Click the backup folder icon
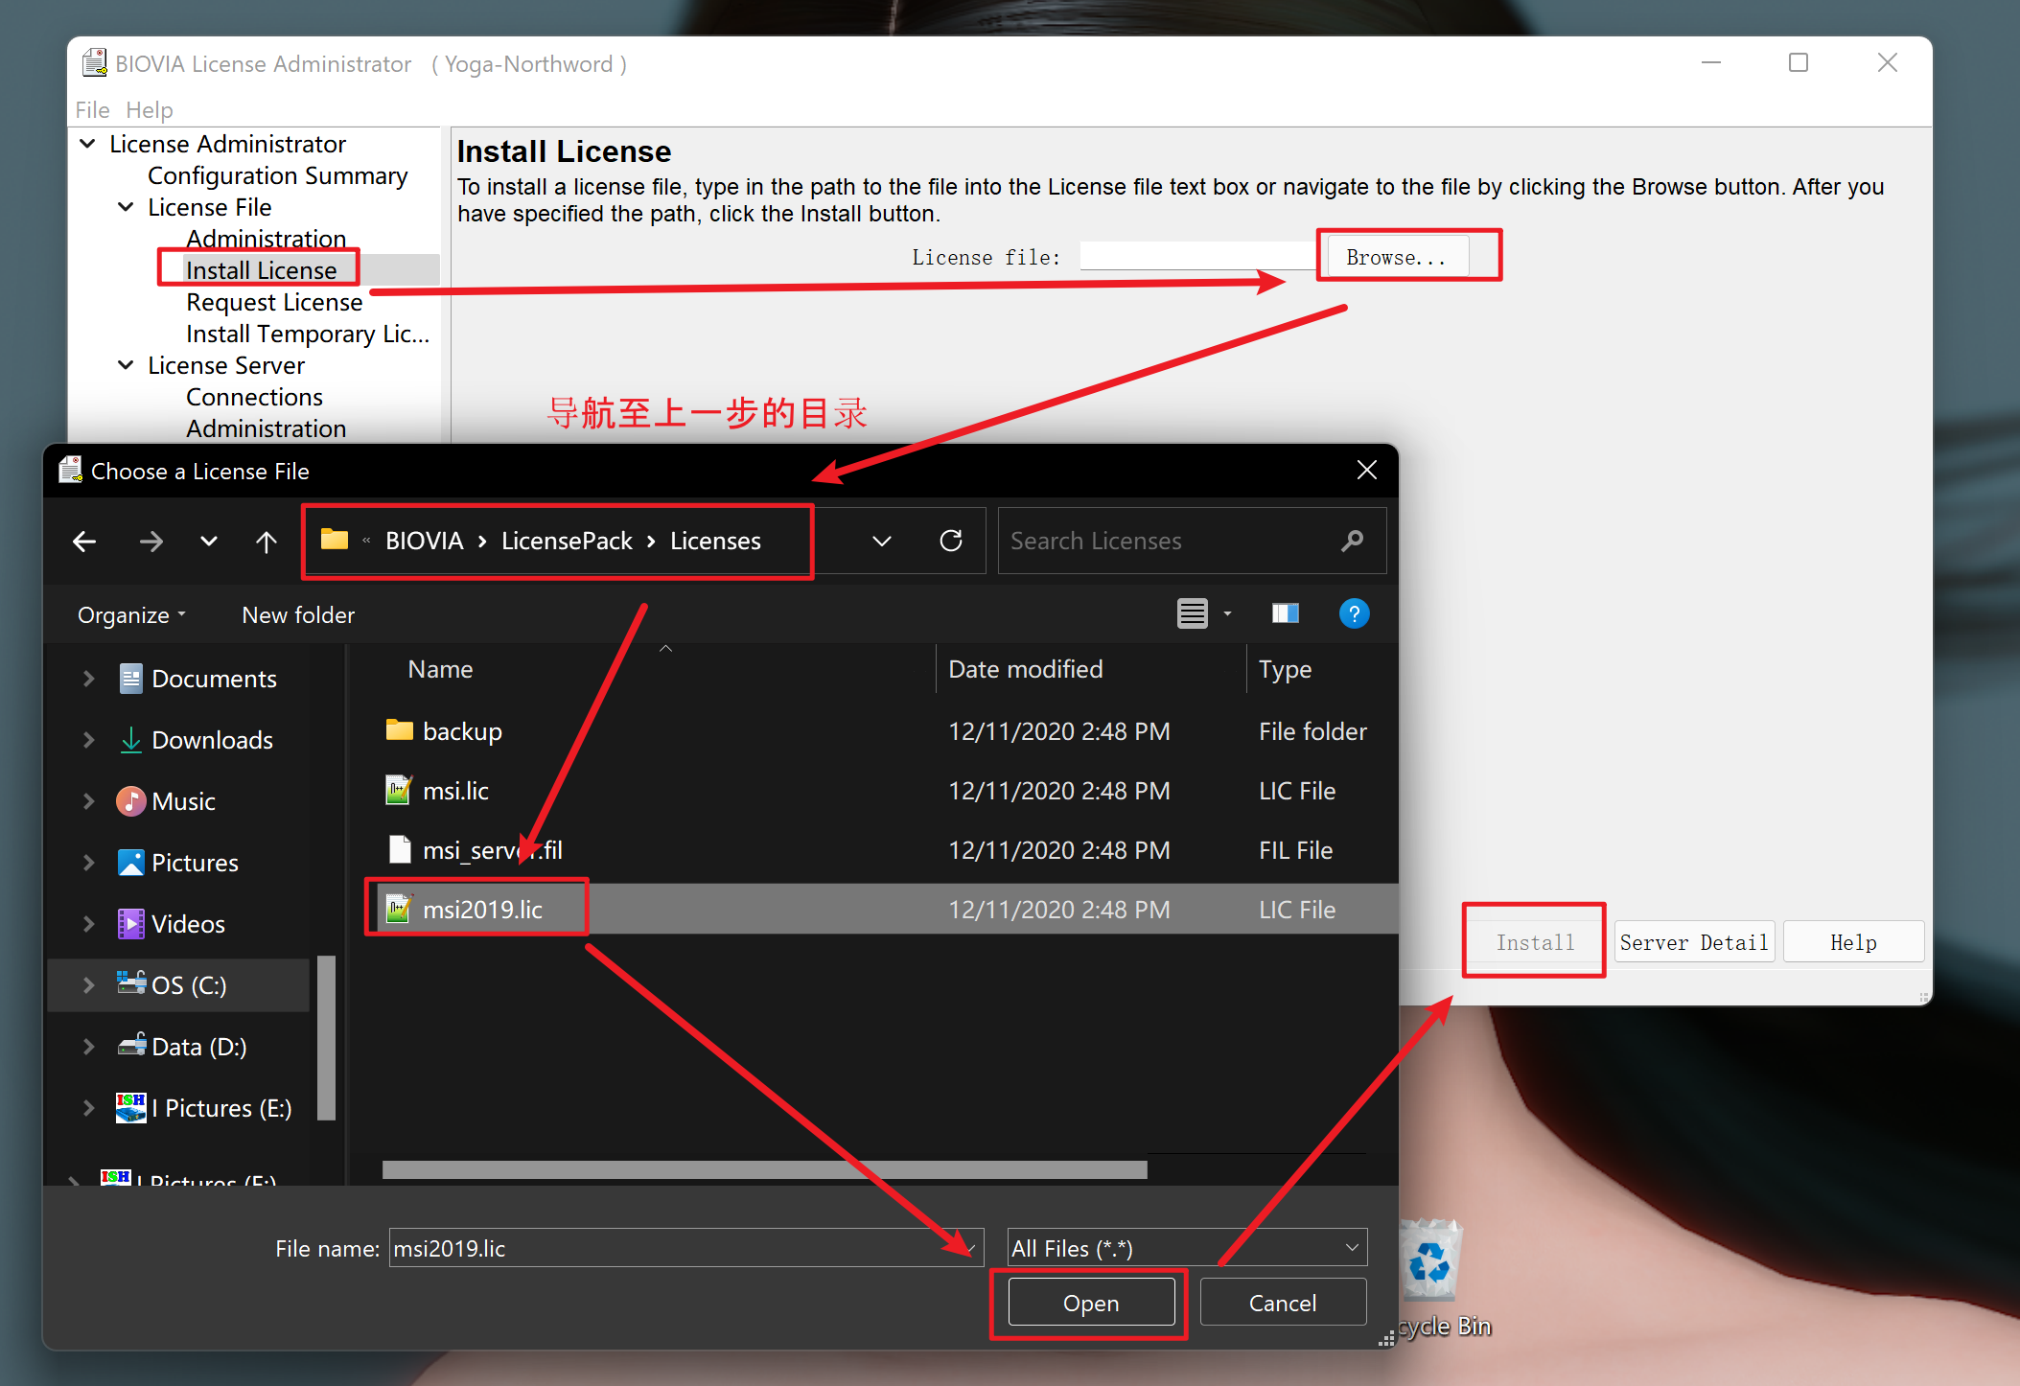The image size is (2020, 1386). [x=399, y=730]
